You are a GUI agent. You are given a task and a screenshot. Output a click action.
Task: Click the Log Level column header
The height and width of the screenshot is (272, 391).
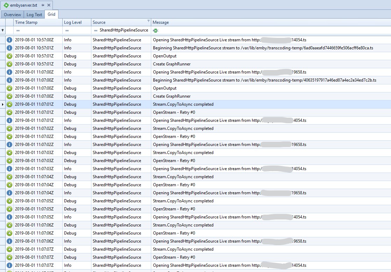click(x=73, y=22)
